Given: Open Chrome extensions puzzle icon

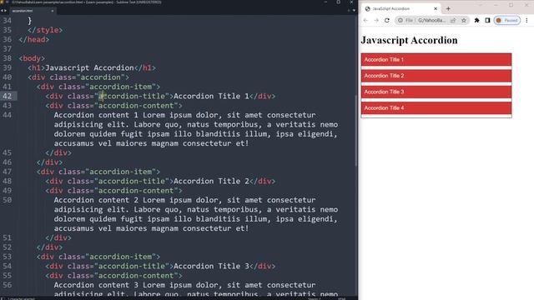Looking at the screenshot, I should (476, 20).
